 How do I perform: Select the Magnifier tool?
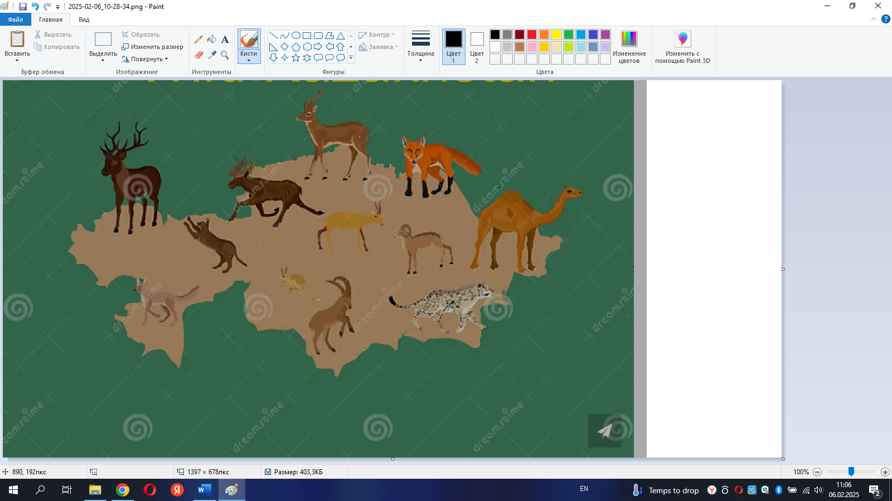(225, 55)
